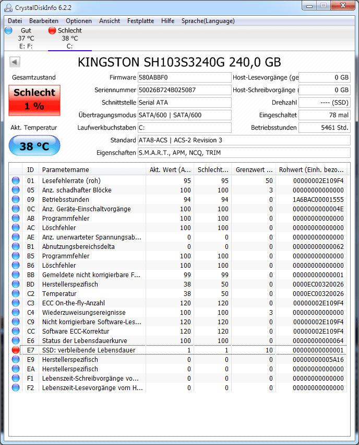Click raw value 1A6BAC00001555
This screenshot has height=445, width=359.
click(x=318, y=200)
